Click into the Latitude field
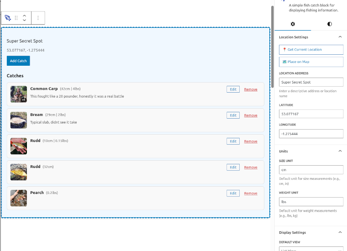 [311, 114]
